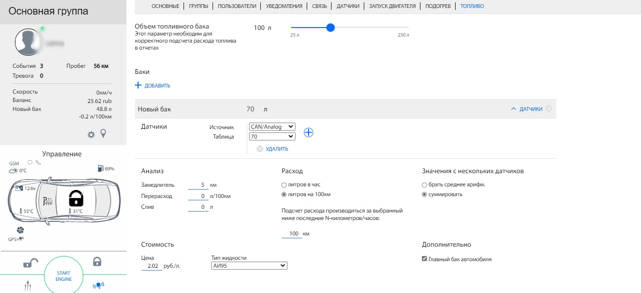Click the fan icon above GPS
This screenshot has height=293, width=641.
point(20,230)
